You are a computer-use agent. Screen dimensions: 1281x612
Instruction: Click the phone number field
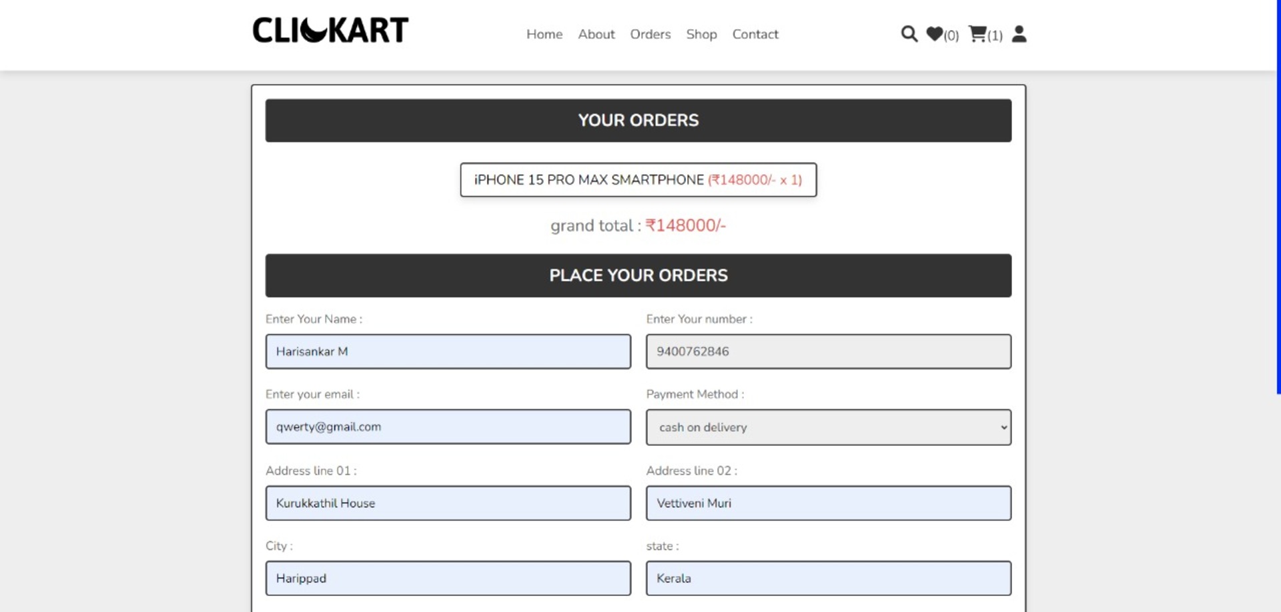pos(829,351)
